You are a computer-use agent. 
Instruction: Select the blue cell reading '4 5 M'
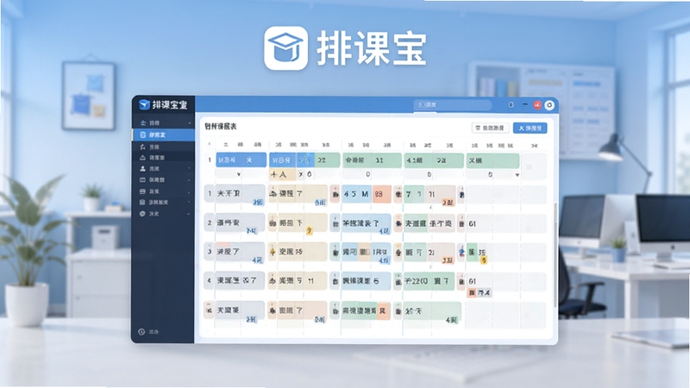pos(356,194)
